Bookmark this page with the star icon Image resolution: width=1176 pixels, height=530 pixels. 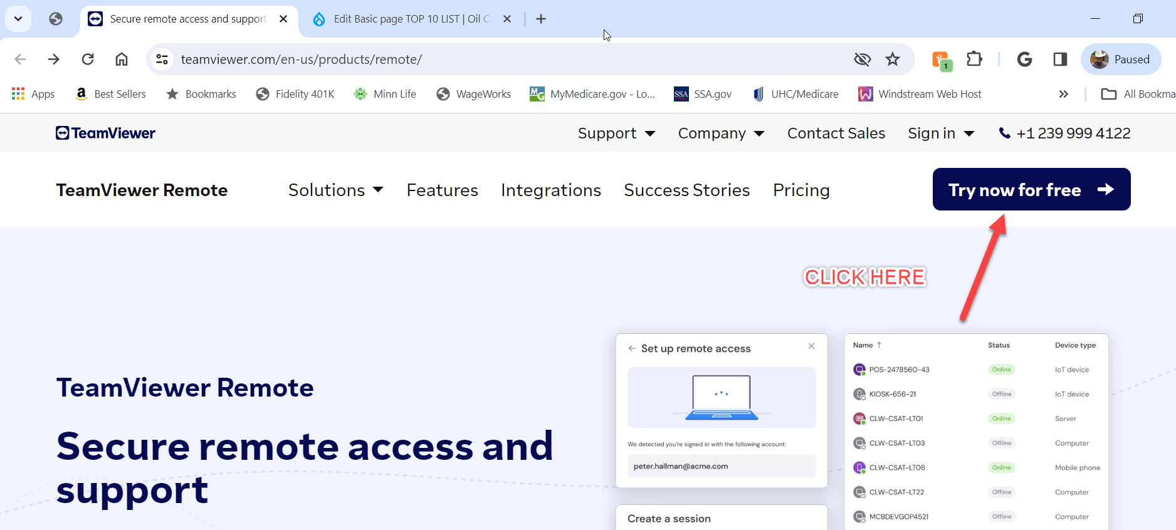(893, 60)
